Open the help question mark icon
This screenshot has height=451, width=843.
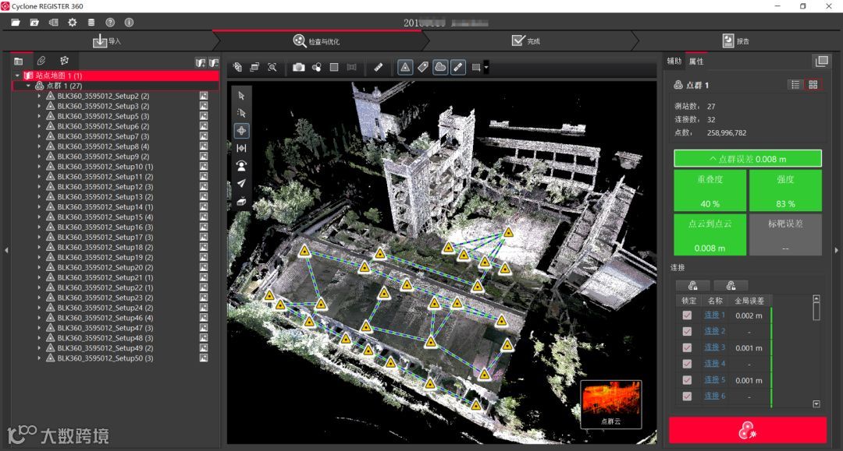pyautogui.click(x=110, y=23)
